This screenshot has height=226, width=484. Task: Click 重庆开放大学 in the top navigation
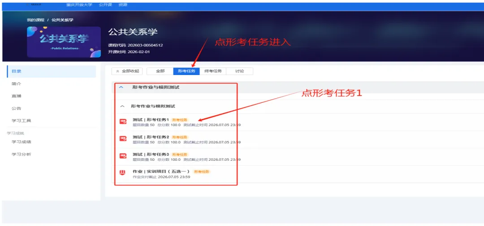coord(79,5)
